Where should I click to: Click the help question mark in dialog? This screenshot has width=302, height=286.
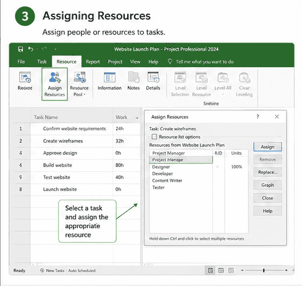click(x=258, y=116)
